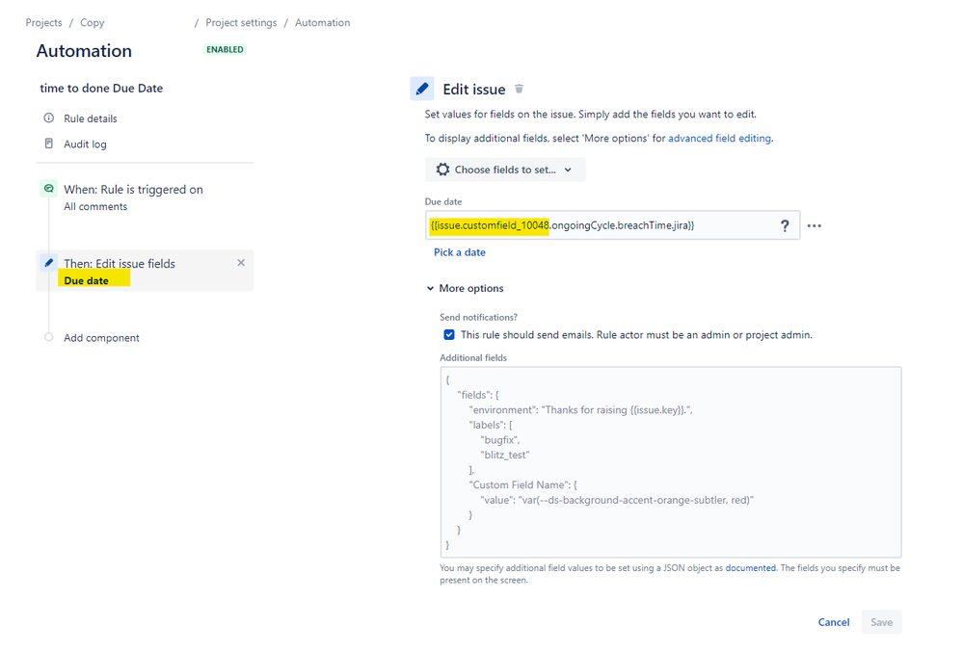Click the green comment trigger icon
The height and width of the screenshot is (652, 963).
(48, 189)
